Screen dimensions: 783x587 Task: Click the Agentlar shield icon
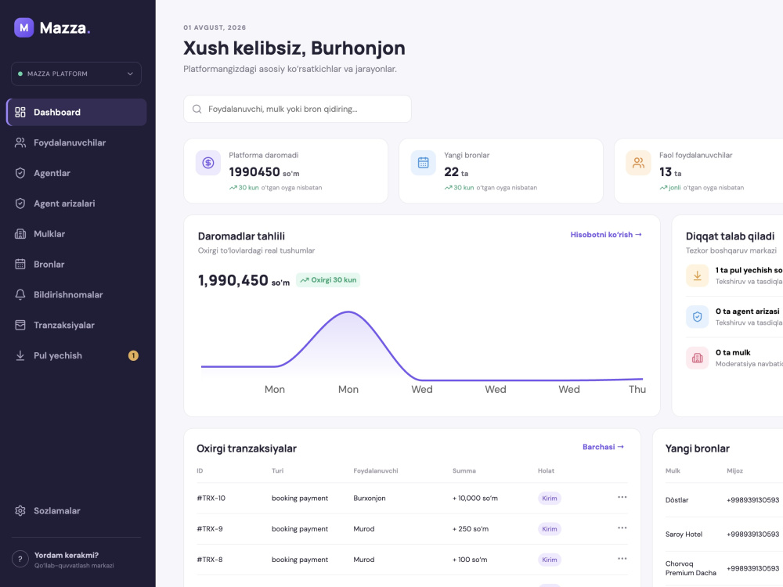click(20, 173)
